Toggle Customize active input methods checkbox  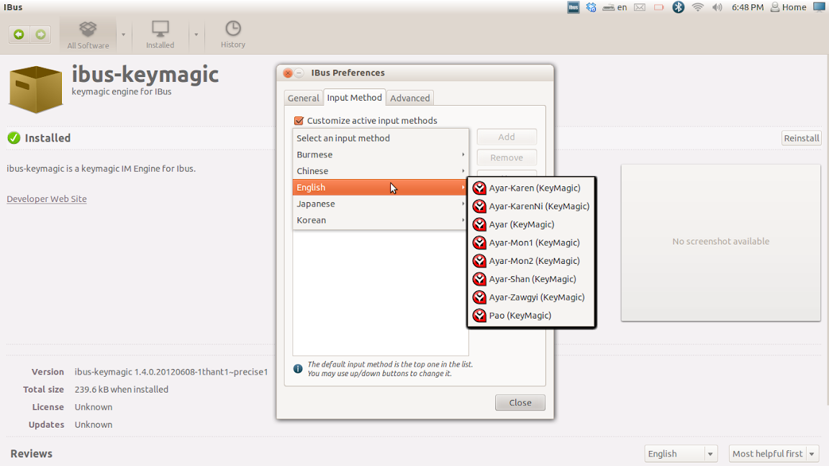(299, 121)
